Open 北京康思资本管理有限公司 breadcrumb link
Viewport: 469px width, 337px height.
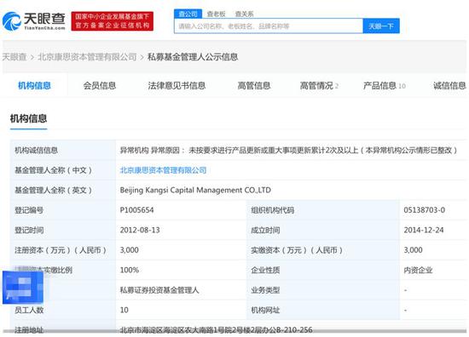pos(87,57)
